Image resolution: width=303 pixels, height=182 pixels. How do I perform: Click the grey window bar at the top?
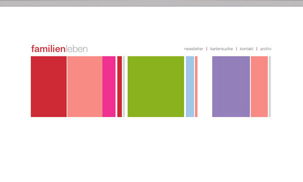tap(151, 3)
